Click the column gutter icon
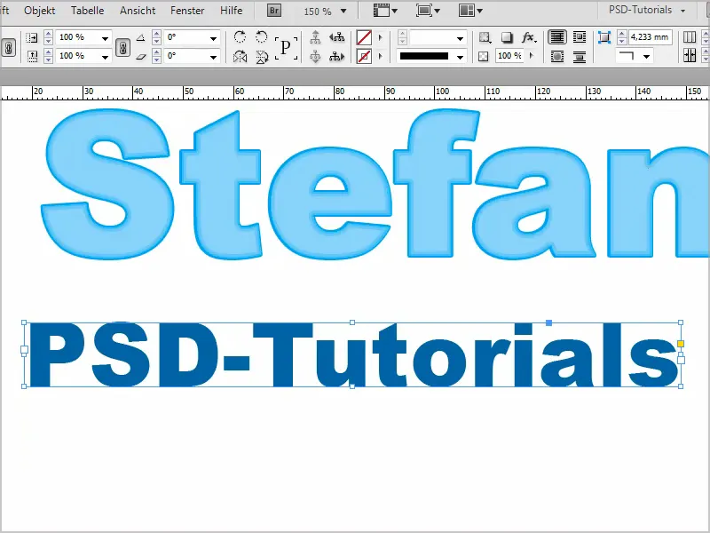This screenshot has width=710, height=533. pyautogui.click(x=690, y=56)
